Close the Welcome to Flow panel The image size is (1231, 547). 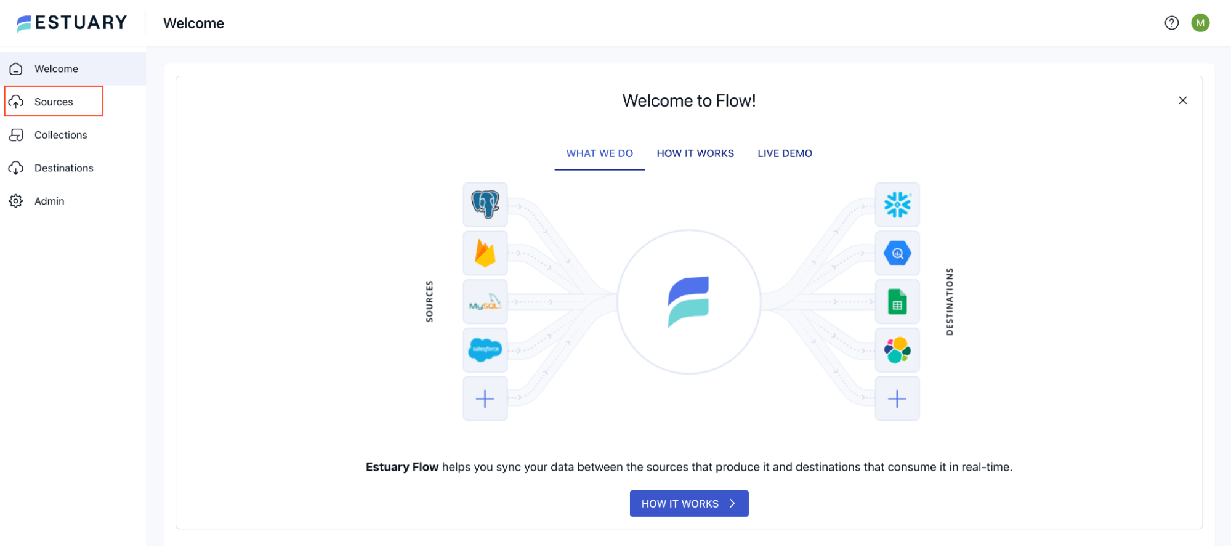pyautogui.click(x=1182, y=100)
